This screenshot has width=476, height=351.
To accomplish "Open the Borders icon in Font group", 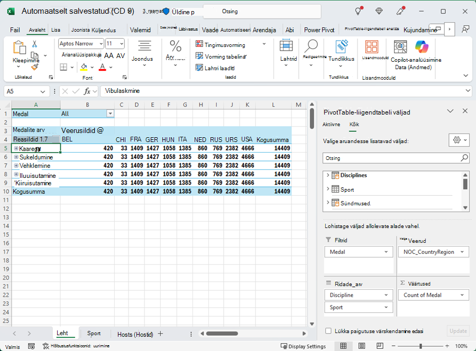I will pos(63,67).
